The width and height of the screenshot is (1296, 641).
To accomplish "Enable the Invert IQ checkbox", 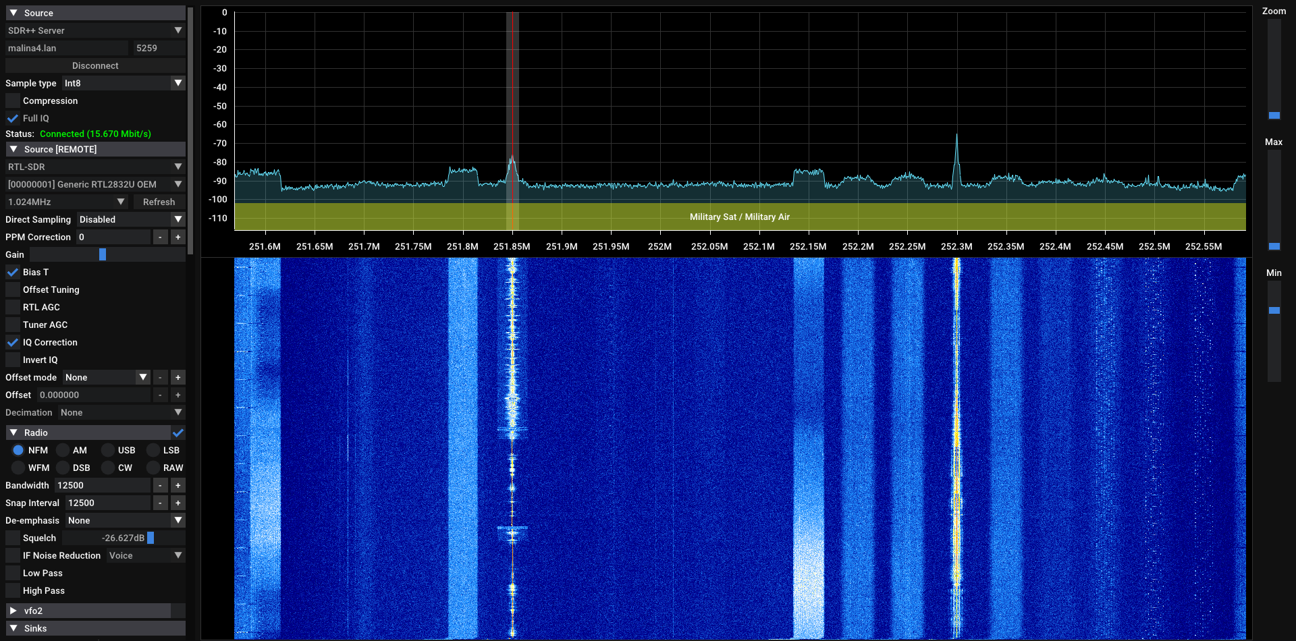I will pos(13,360).
